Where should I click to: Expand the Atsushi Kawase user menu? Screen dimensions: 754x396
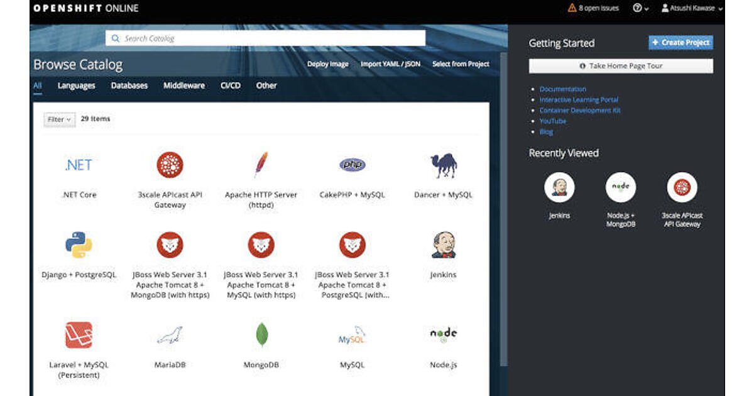(x=692, y=8)
